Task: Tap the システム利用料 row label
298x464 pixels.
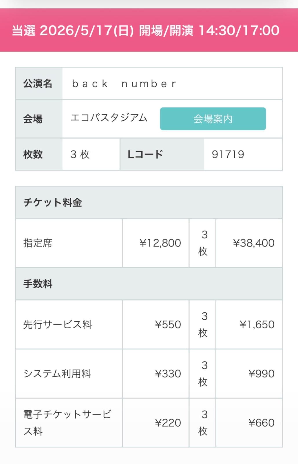Action: coord(57,374)
